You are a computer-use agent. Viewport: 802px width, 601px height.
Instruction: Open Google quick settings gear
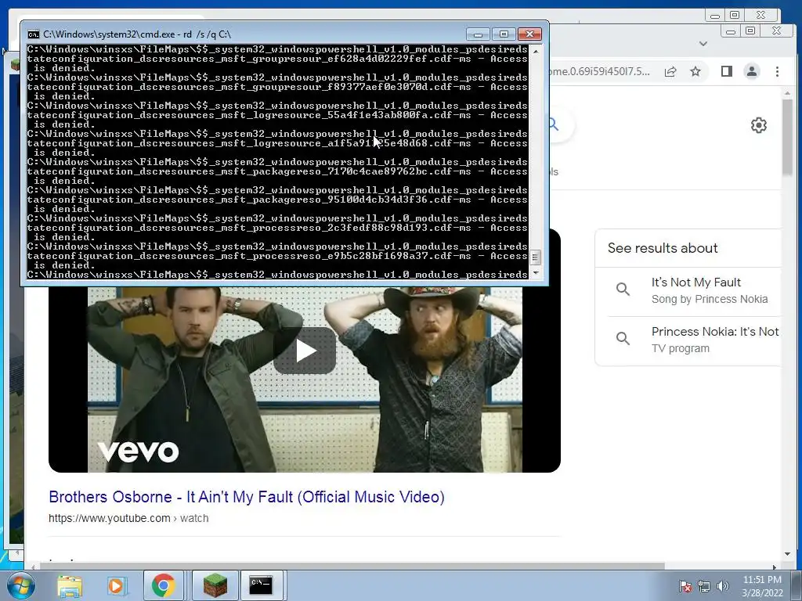coord(758,125)
